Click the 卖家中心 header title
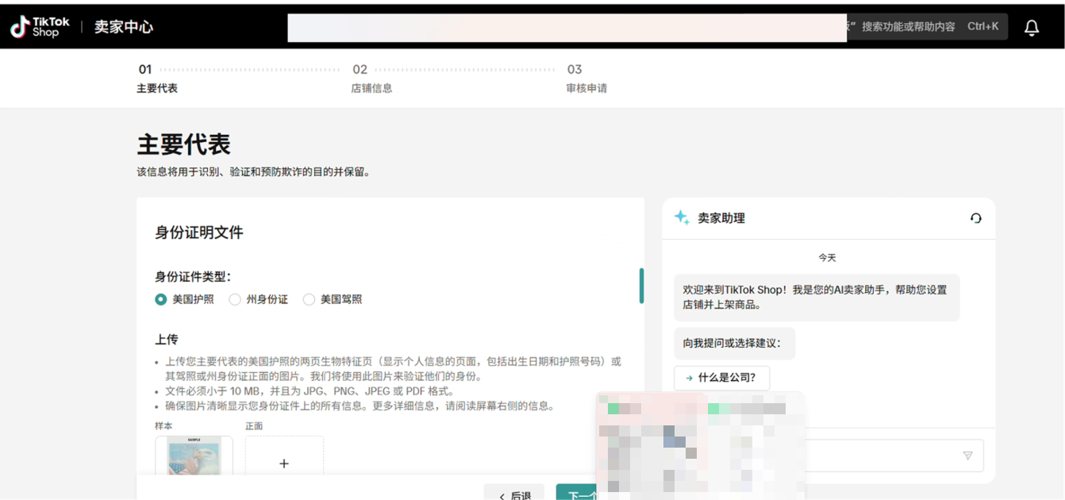 pyautogui.click(x=124, y=27)
